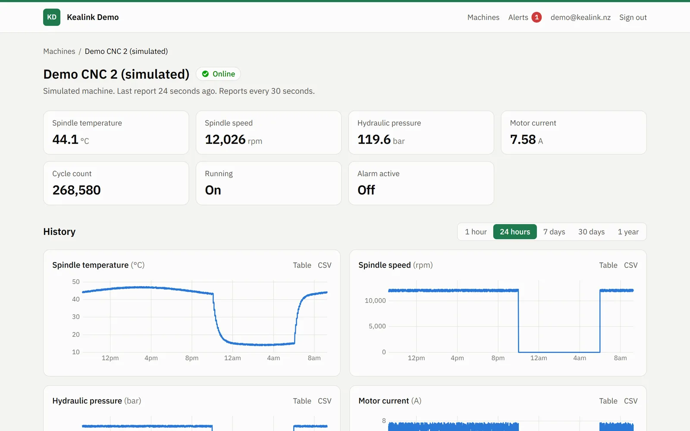
Task: Click the Spindle temperature (°C) chart title
Action: 98,265
